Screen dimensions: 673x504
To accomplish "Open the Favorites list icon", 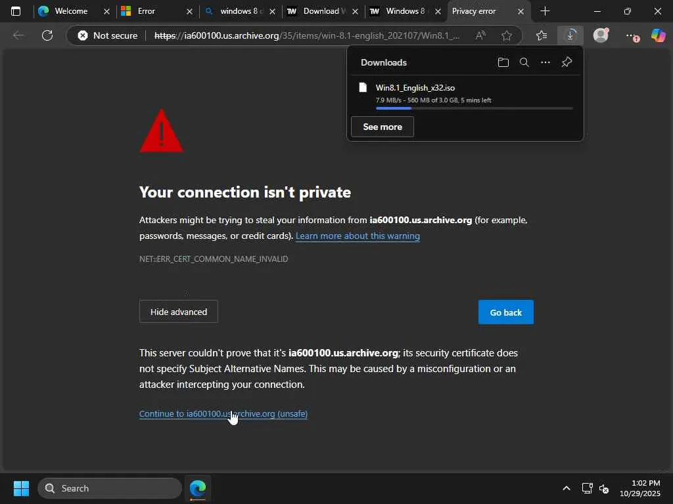I will click(541, 35).
